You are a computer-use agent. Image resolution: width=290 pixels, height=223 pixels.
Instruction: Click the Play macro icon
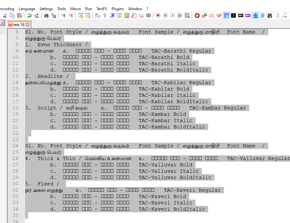(x=172, y=15)
